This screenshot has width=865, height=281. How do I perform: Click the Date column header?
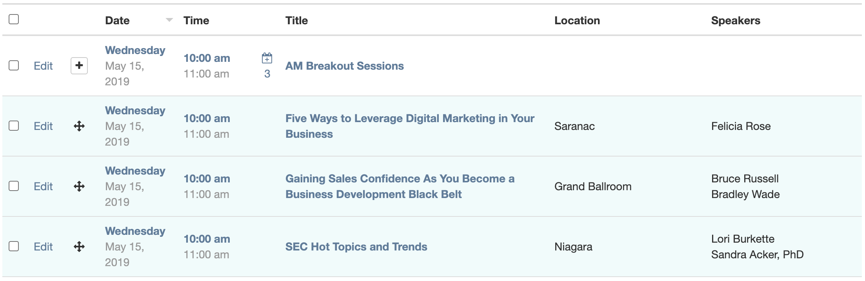117,20
